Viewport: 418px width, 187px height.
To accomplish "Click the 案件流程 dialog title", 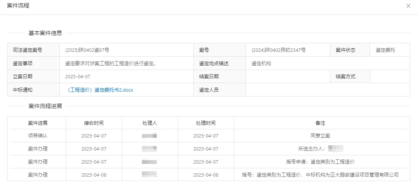I will [x=18, y=6].
